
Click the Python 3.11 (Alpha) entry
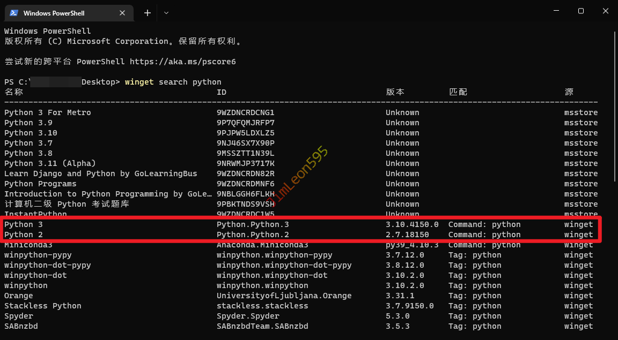pyautogui.click(x=50, y=163)
